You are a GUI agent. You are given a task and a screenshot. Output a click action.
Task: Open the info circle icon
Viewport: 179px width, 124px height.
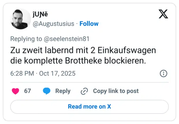click(163, 74)
